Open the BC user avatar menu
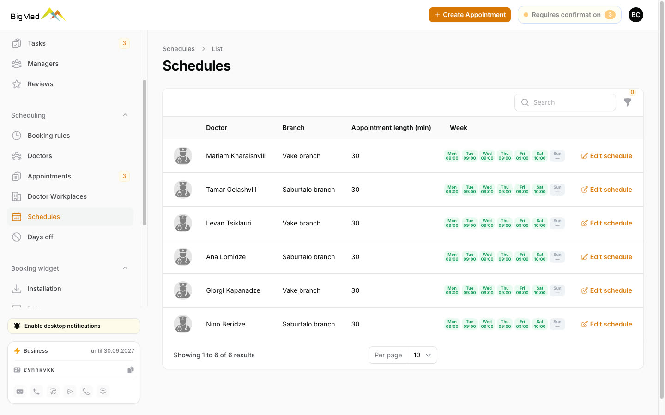665x415 pixels. pyautogui.click(x=636, y=15)
